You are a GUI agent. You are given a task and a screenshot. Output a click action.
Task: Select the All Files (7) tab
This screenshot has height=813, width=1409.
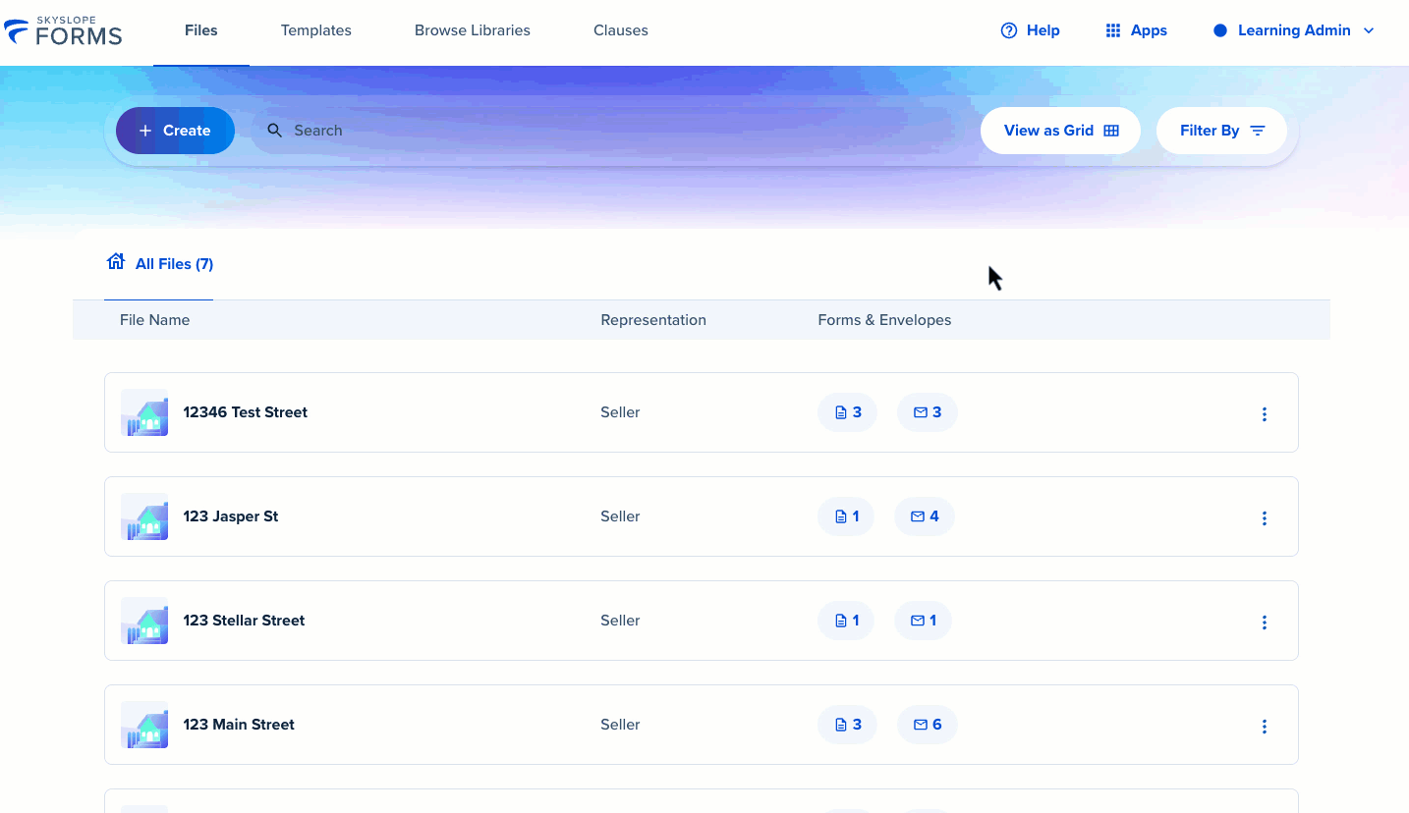[159, 264]
